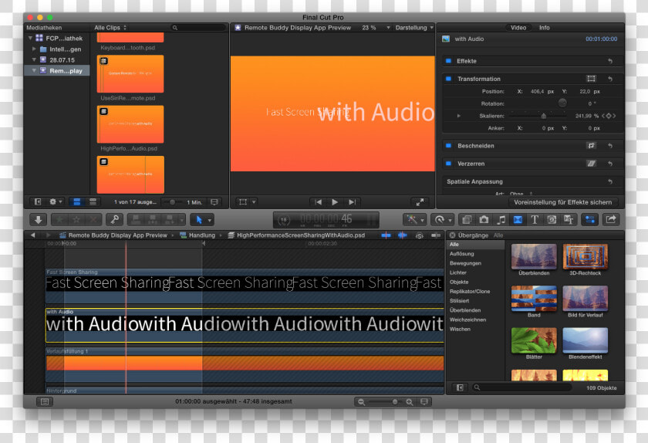Add a keyframe for Skalieren
648x443 pixels.
[609, 116]
